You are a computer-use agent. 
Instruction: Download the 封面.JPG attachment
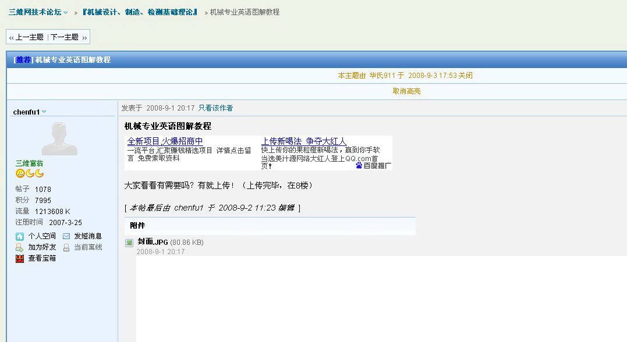click(153, 243)
